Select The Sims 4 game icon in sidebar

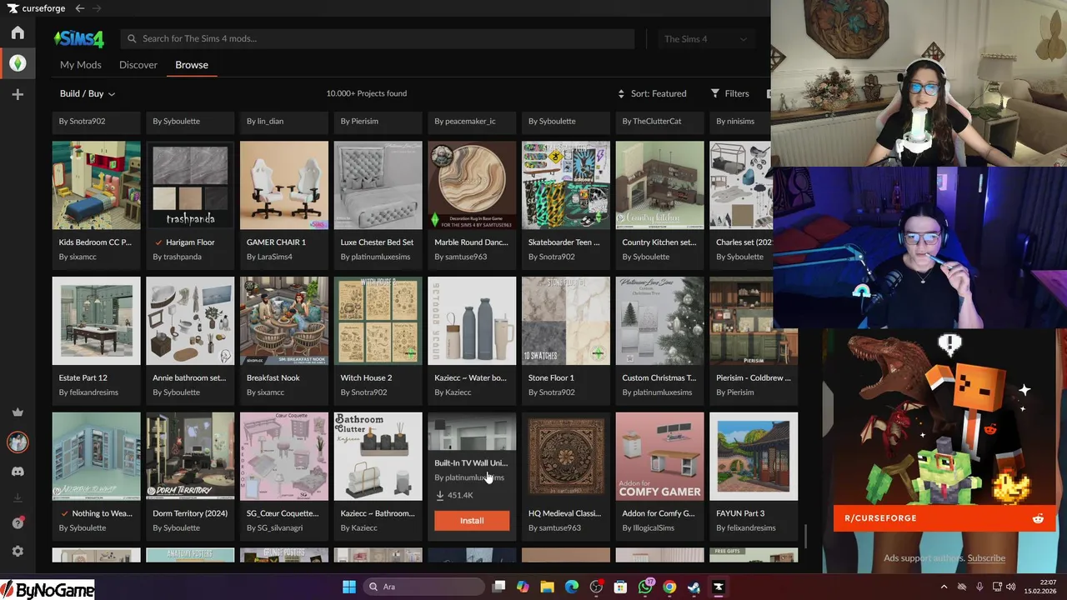pos(18,63)
